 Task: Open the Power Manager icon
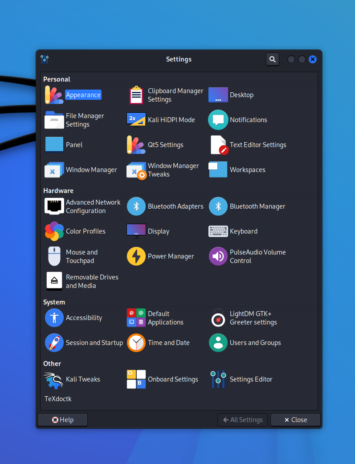[x=136, y=256]
